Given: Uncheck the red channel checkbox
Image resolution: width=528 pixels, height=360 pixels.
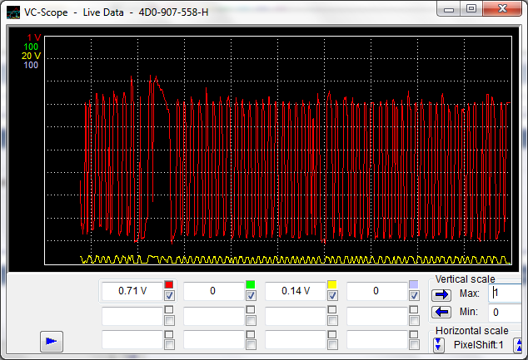Looking at the screenshot, I should [169, 296].
